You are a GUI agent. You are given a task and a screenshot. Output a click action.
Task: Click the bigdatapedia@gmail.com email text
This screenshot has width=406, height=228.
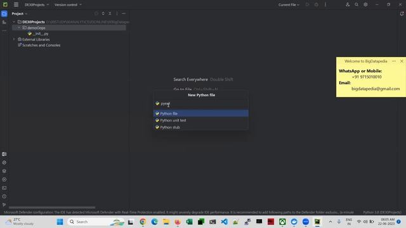(x=376, y=89)
